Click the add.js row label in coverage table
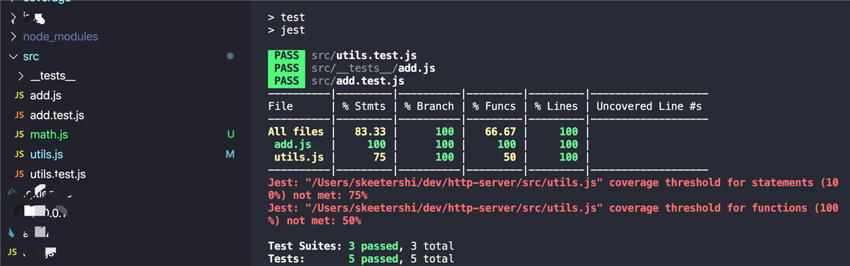 click(293, 144)
